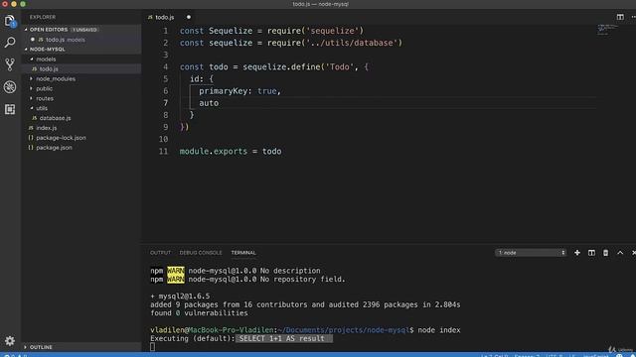Select terminal dropdown showing 1: node
The image size is (636, 357).
point(531,253)
